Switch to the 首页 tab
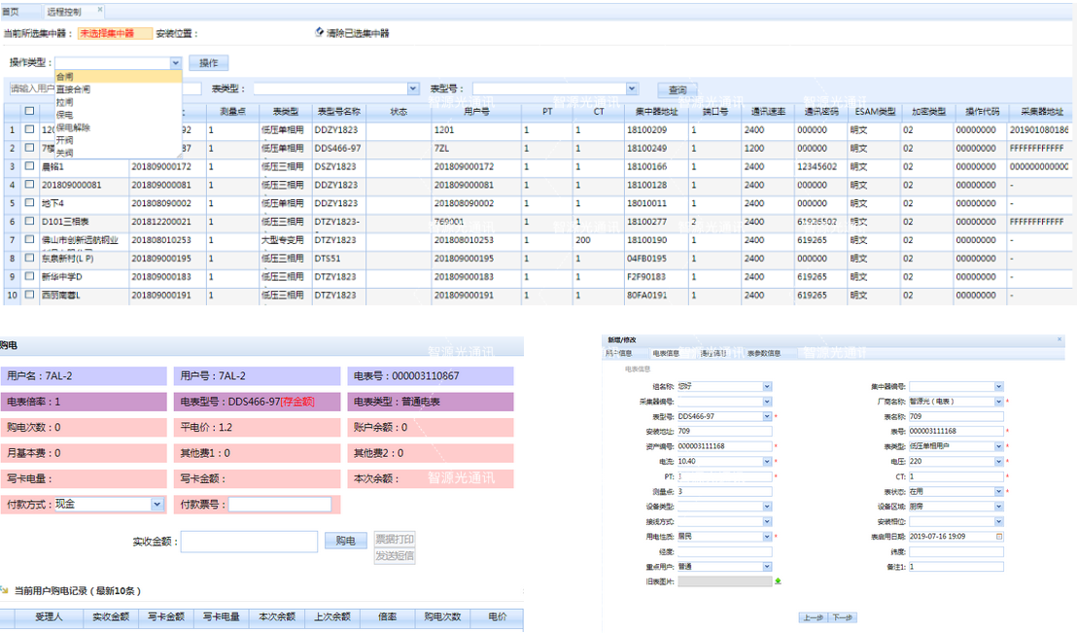This screenshot has width=1077, height=633. tap(11, 12)
